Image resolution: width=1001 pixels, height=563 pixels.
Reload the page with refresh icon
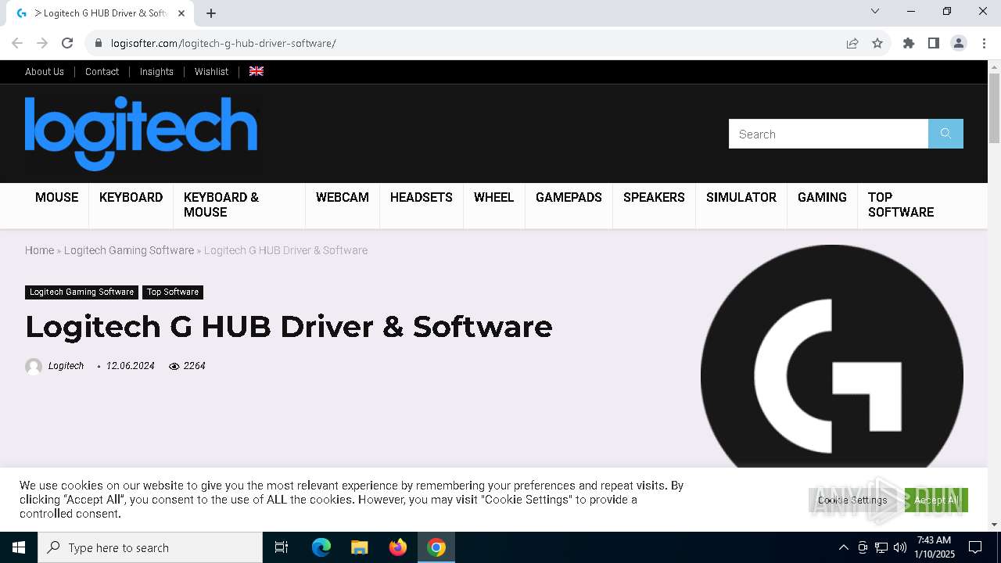click(x=67, y=43)
